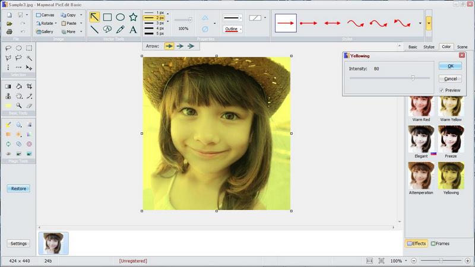Choose the first arrowhead style option
Screen dimensions: 475x267
[x=169, y=46]
